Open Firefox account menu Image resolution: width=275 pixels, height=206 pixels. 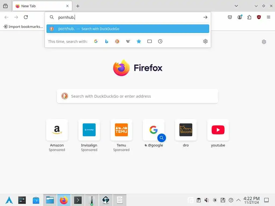(240, 17)
